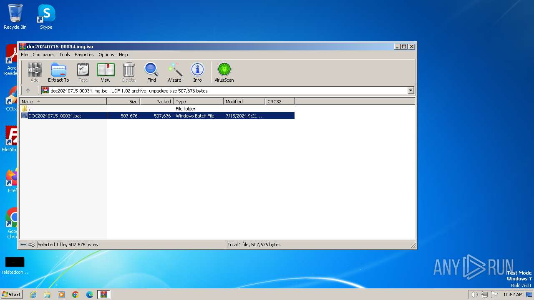Open the Help menu

point(123,55)
